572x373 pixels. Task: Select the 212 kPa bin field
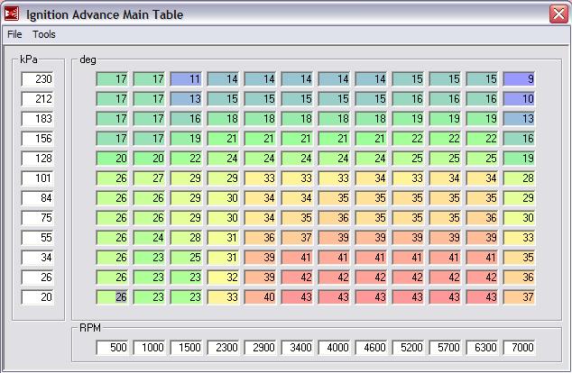coord(38,99)
